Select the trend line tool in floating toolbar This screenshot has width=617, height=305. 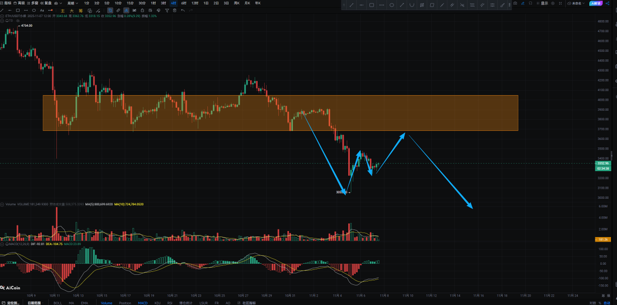[x=352, y=5]
